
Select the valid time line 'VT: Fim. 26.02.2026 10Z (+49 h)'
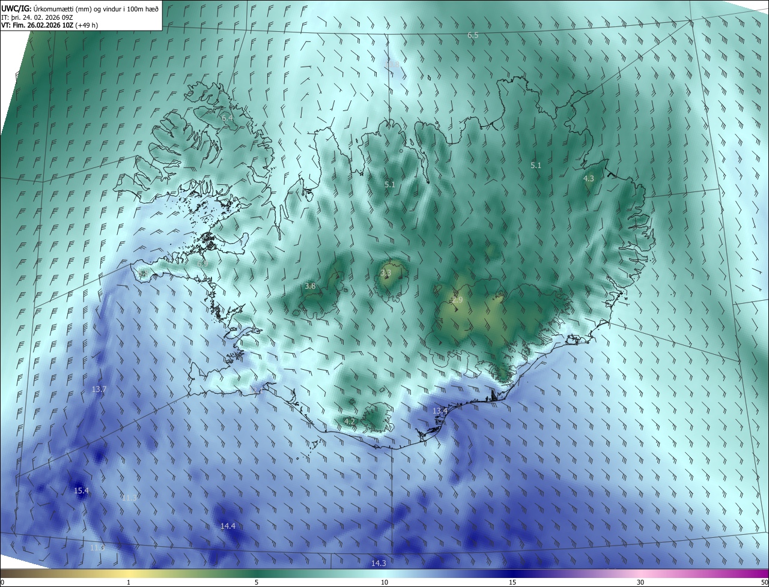[x=50, y=25]
